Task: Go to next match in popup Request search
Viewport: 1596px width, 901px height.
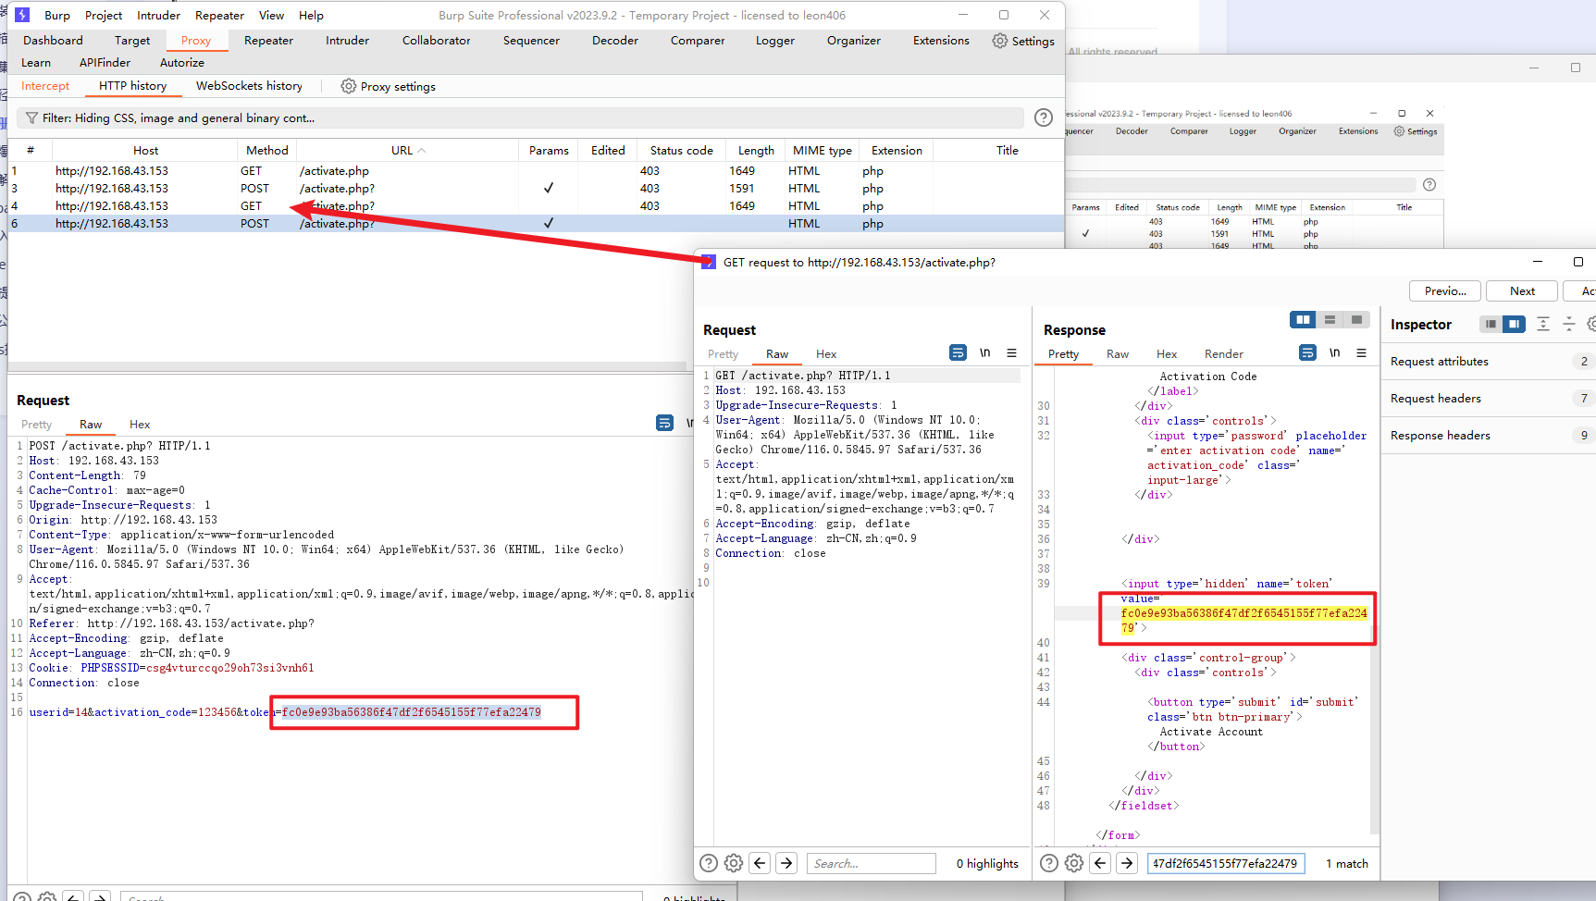Action: pos(786,863)
